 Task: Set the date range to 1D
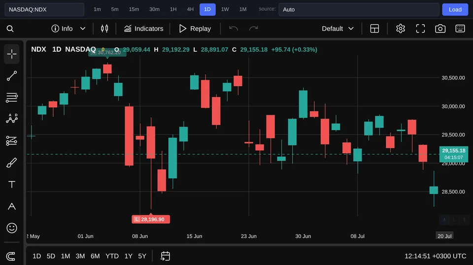[x=37, y=256]
